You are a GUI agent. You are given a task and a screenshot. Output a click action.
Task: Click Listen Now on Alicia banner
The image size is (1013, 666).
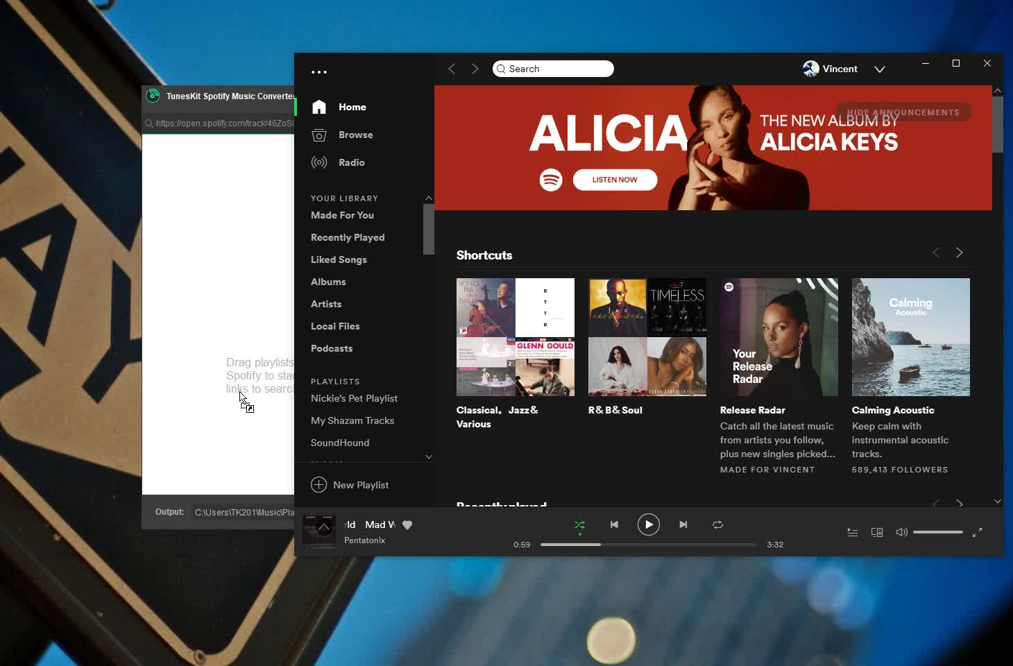pyautogui.click(x=615, y=180)
